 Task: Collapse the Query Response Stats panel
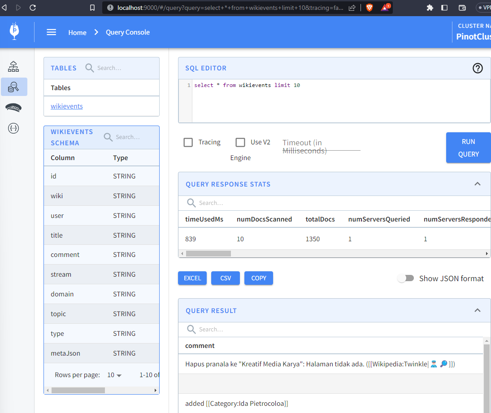[478, 184]
